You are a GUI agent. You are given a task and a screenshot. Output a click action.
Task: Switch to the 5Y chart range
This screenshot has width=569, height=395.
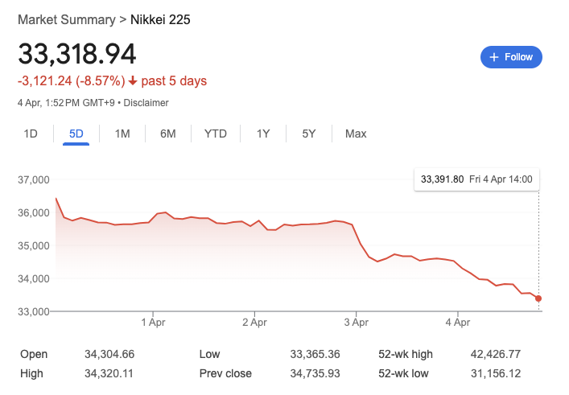(309, 134)
